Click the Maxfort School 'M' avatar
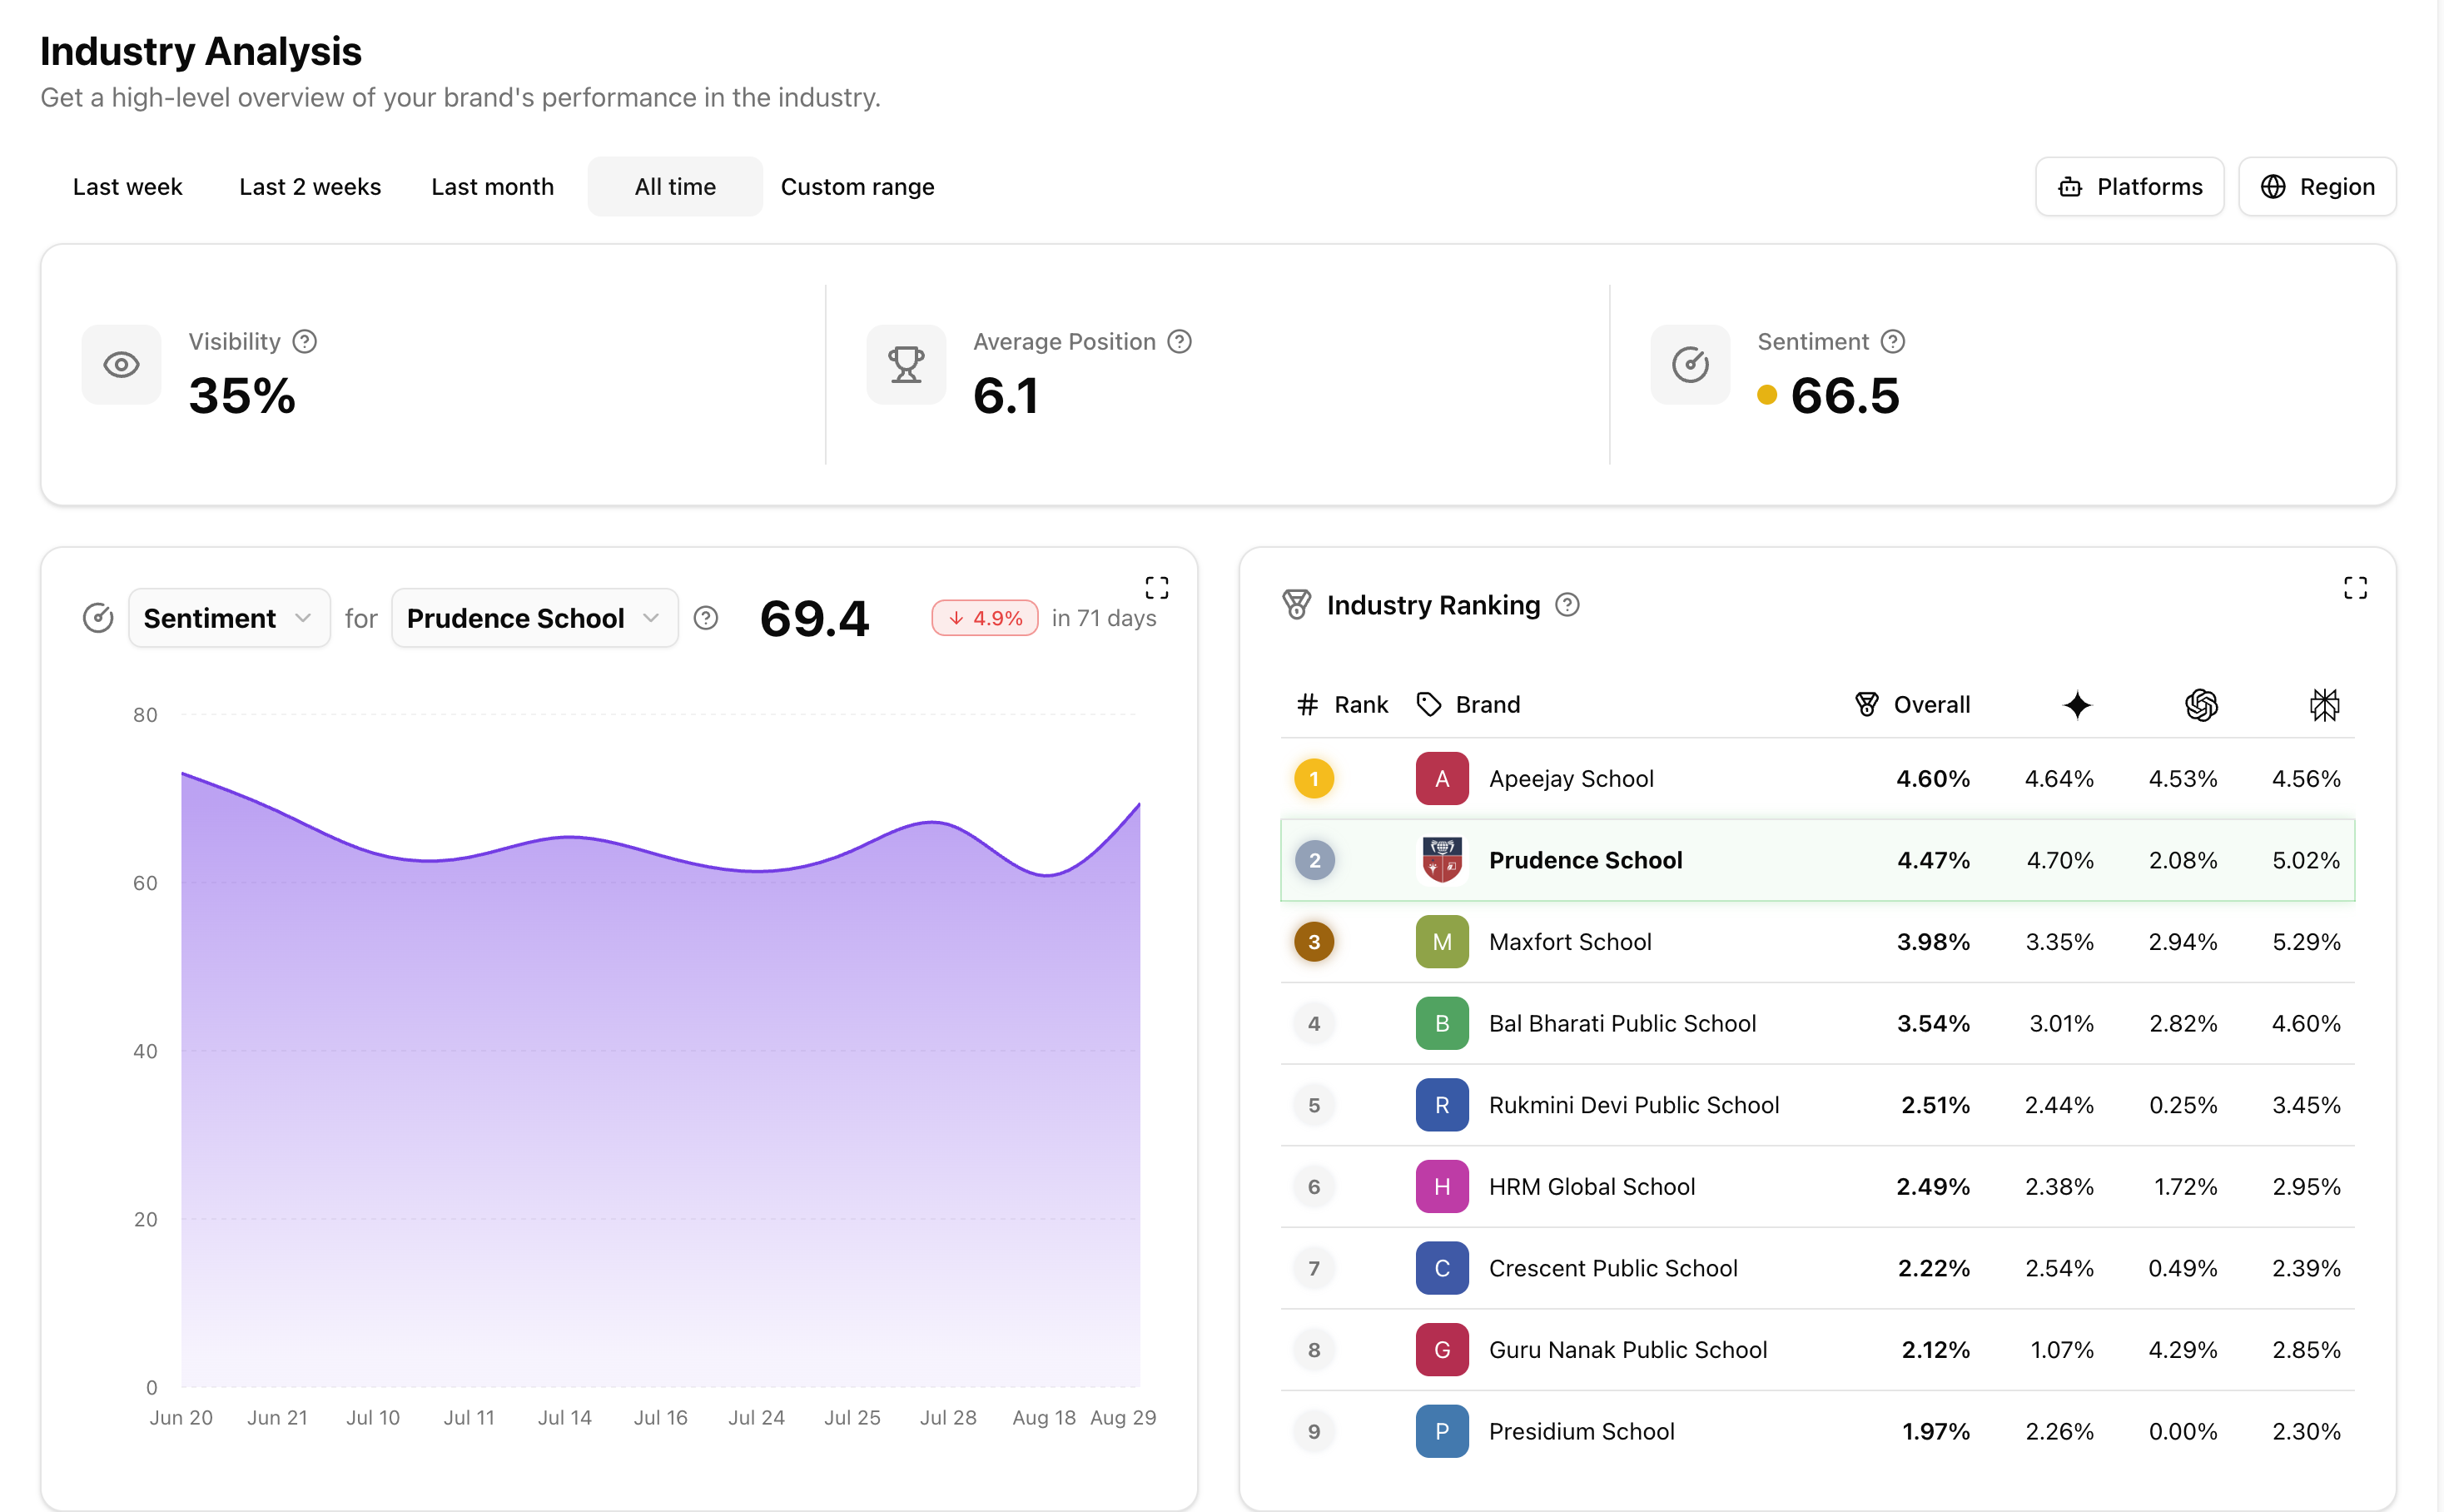 point(1443,942)
